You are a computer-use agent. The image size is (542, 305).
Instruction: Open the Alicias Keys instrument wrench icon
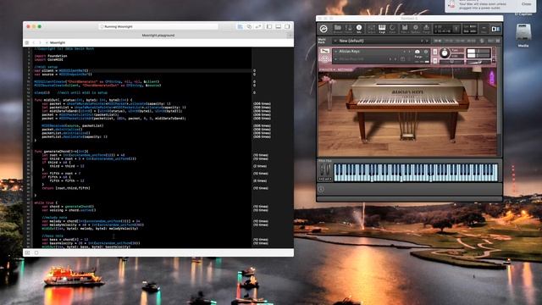(326, 51)
